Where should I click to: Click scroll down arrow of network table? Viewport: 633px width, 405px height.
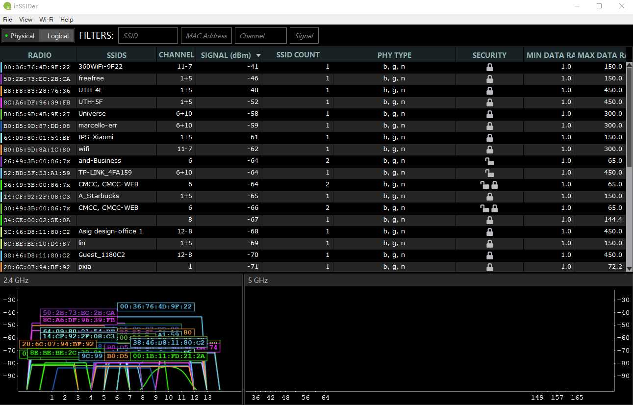tap(630, 269)
